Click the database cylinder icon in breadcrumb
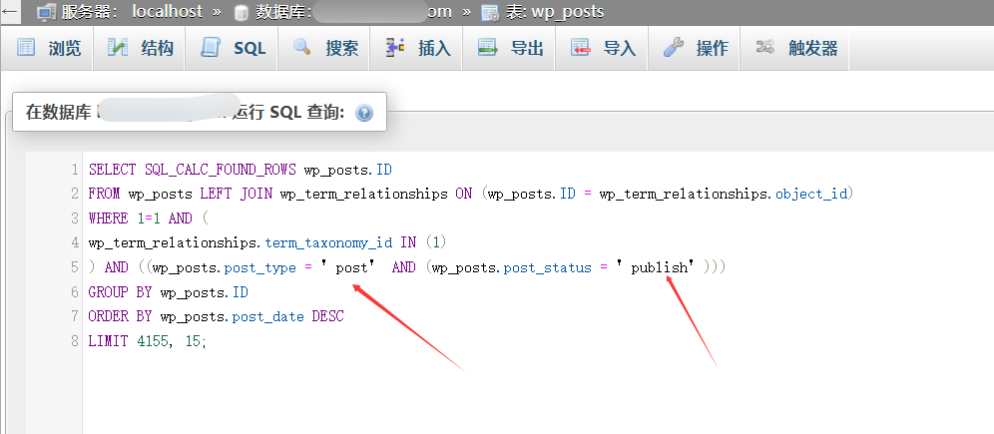Image resolution: width=994 pixels, height=434 pixels. click(241, 12)
